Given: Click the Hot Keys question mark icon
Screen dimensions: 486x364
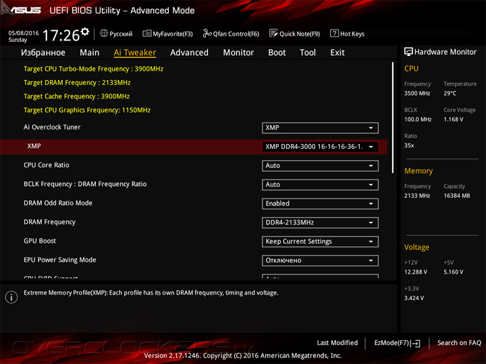Looking at the screenshot, I should point(334,33).
